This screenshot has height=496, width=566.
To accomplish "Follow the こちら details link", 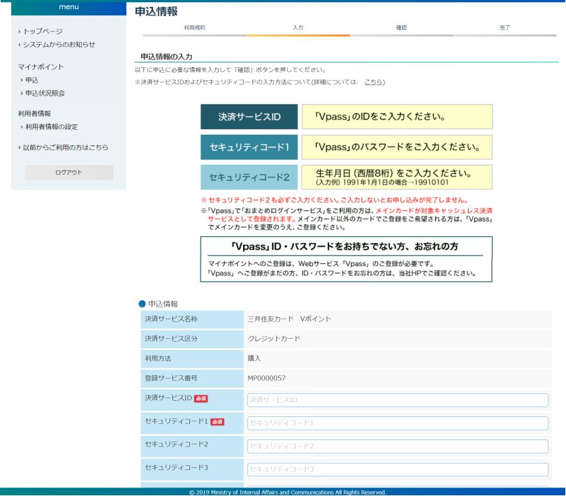I will (373, 82).
